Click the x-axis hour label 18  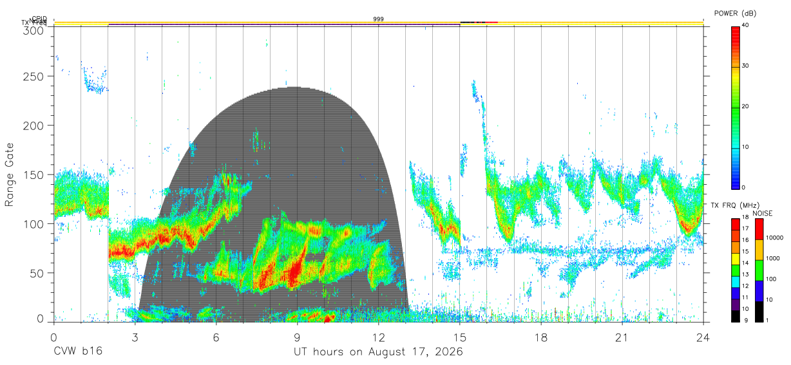[x=541, y=337]
